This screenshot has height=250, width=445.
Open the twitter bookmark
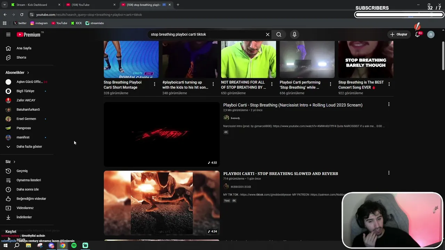click(x=20, y=23)
